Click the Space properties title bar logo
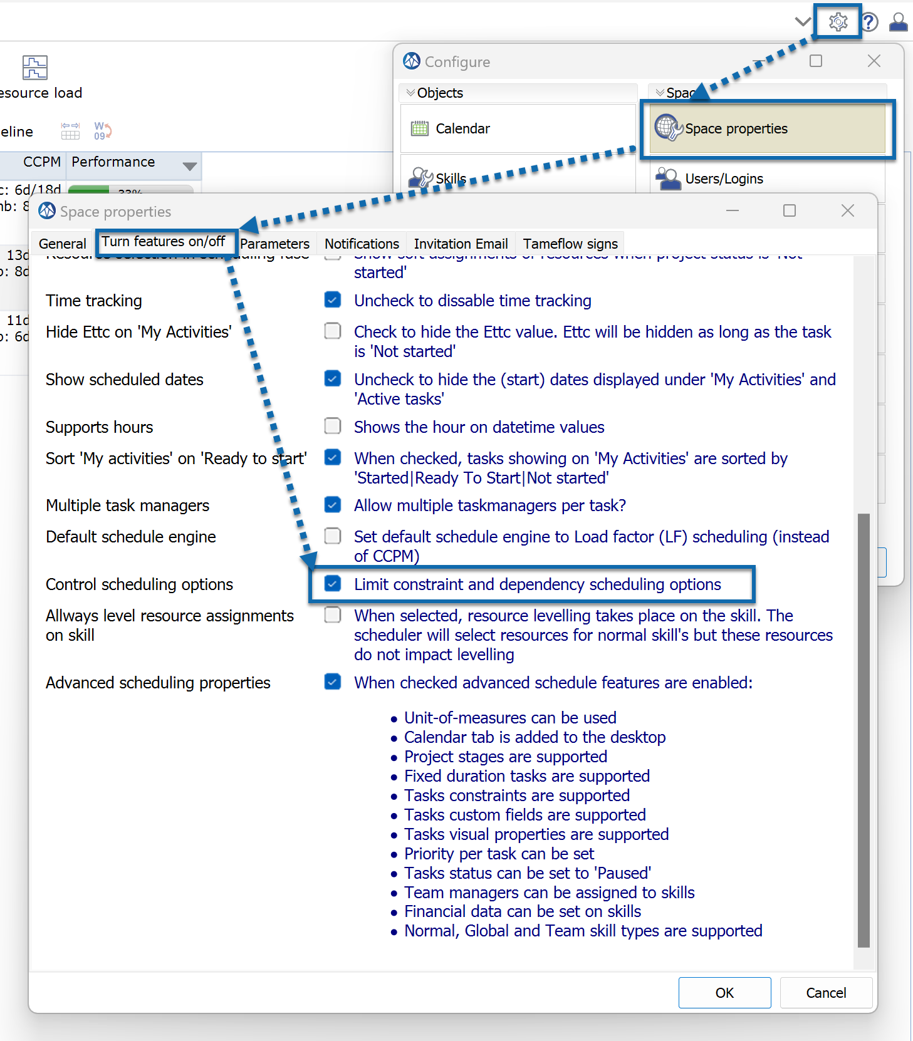913x1041 pixels. pos(47,211)
